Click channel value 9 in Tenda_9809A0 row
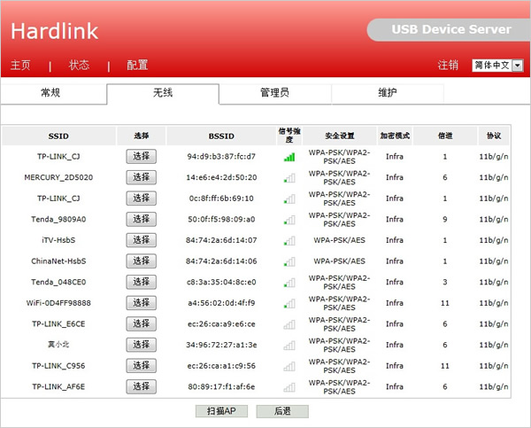 coord(445,220)
